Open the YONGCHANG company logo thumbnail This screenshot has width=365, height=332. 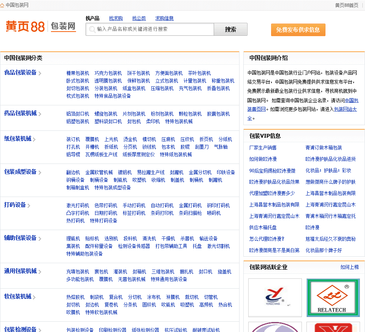pyautogui.click(x=275, y=297)
